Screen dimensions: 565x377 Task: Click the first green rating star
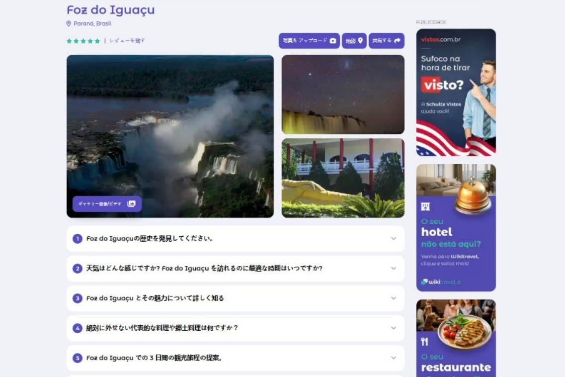click(x=69, y=41)
